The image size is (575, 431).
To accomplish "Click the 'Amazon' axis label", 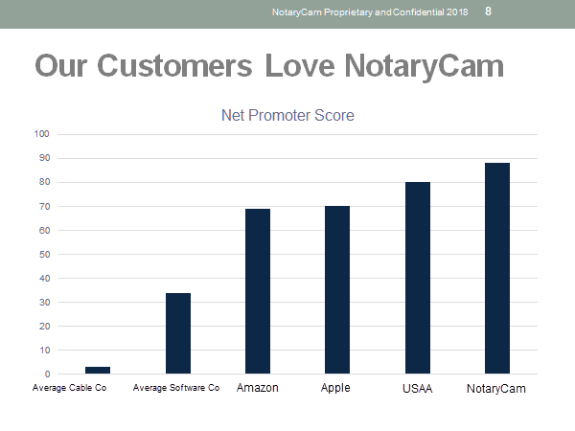I will pos(258,388).
